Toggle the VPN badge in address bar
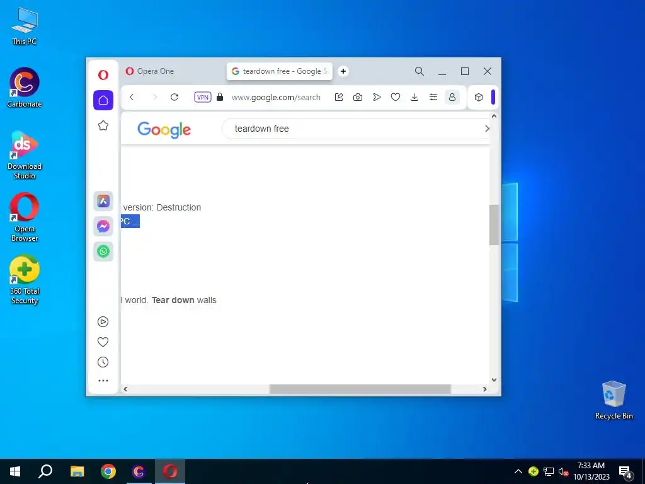 (x=203, y=97)
